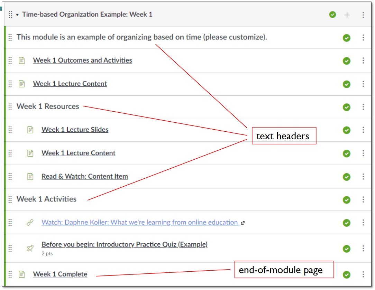This screenshot has width=375, height=290.
Task: Grab drag handle of Week 1 Lecture Slides
Action: 10,130
